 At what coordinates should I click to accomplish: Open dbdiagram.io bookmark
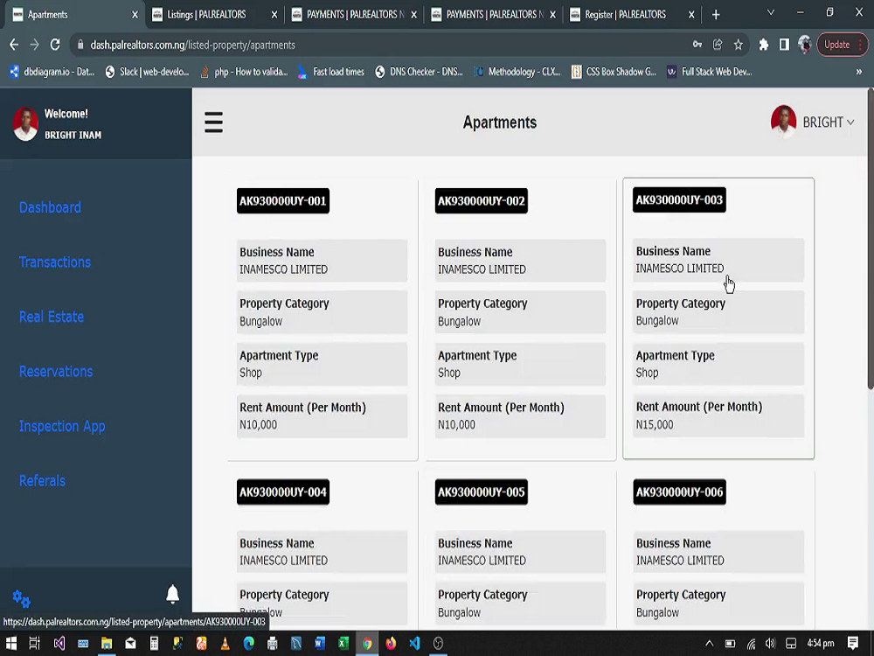(52, 72)
